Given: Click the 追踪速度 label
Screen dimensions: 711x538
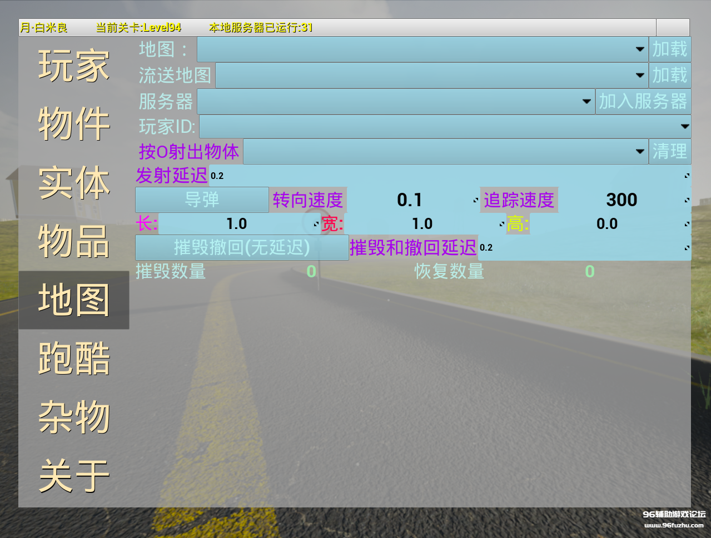Looking at the screenshot, I should 519,200.
